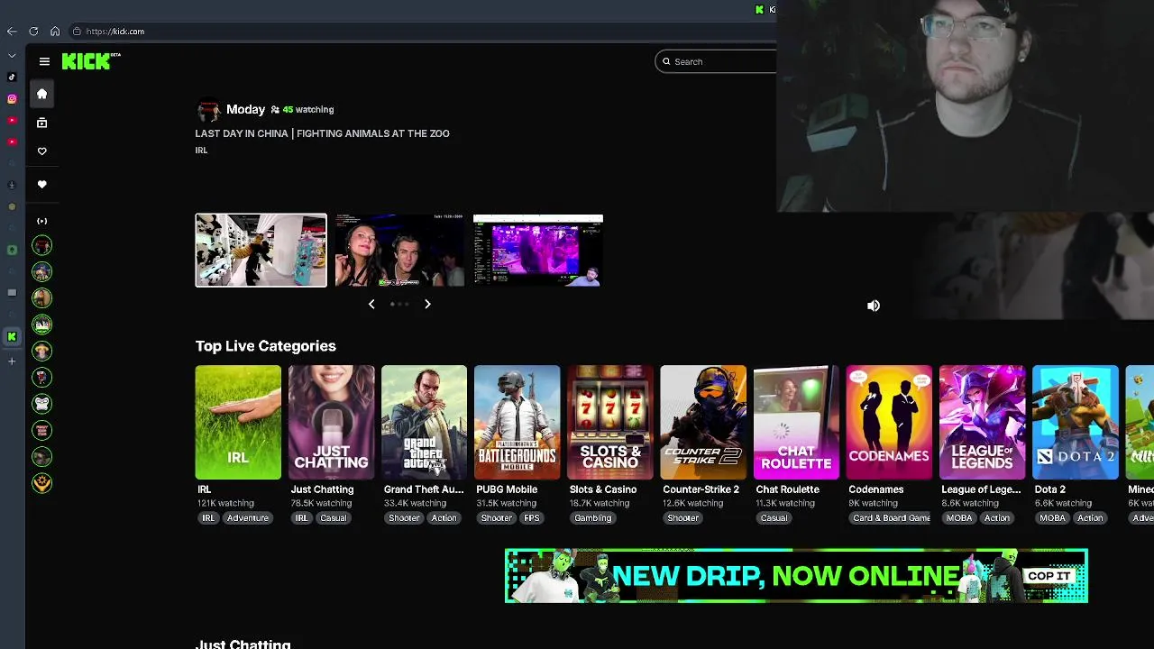Open the Just Chatting category card

[331, 422]
